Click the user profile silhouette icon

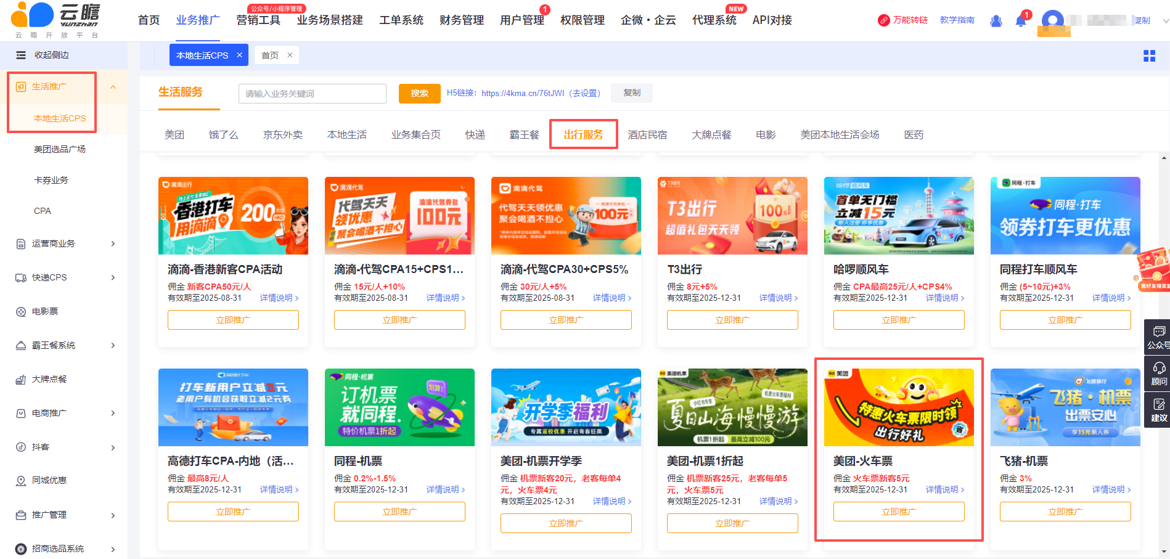(996, 21)
